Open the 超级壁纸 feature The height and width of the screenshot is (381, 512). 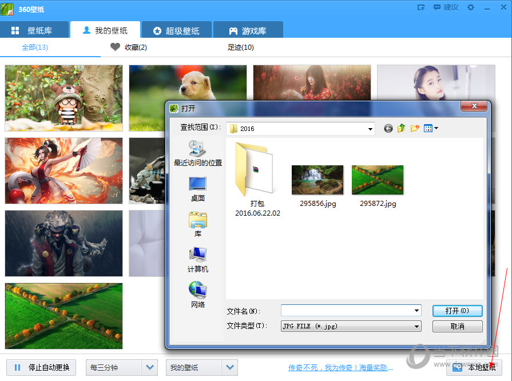click(x=177, y=30)
